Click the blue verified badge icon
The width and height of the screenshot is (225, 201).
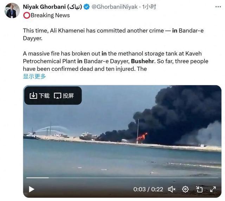(86, 7)
